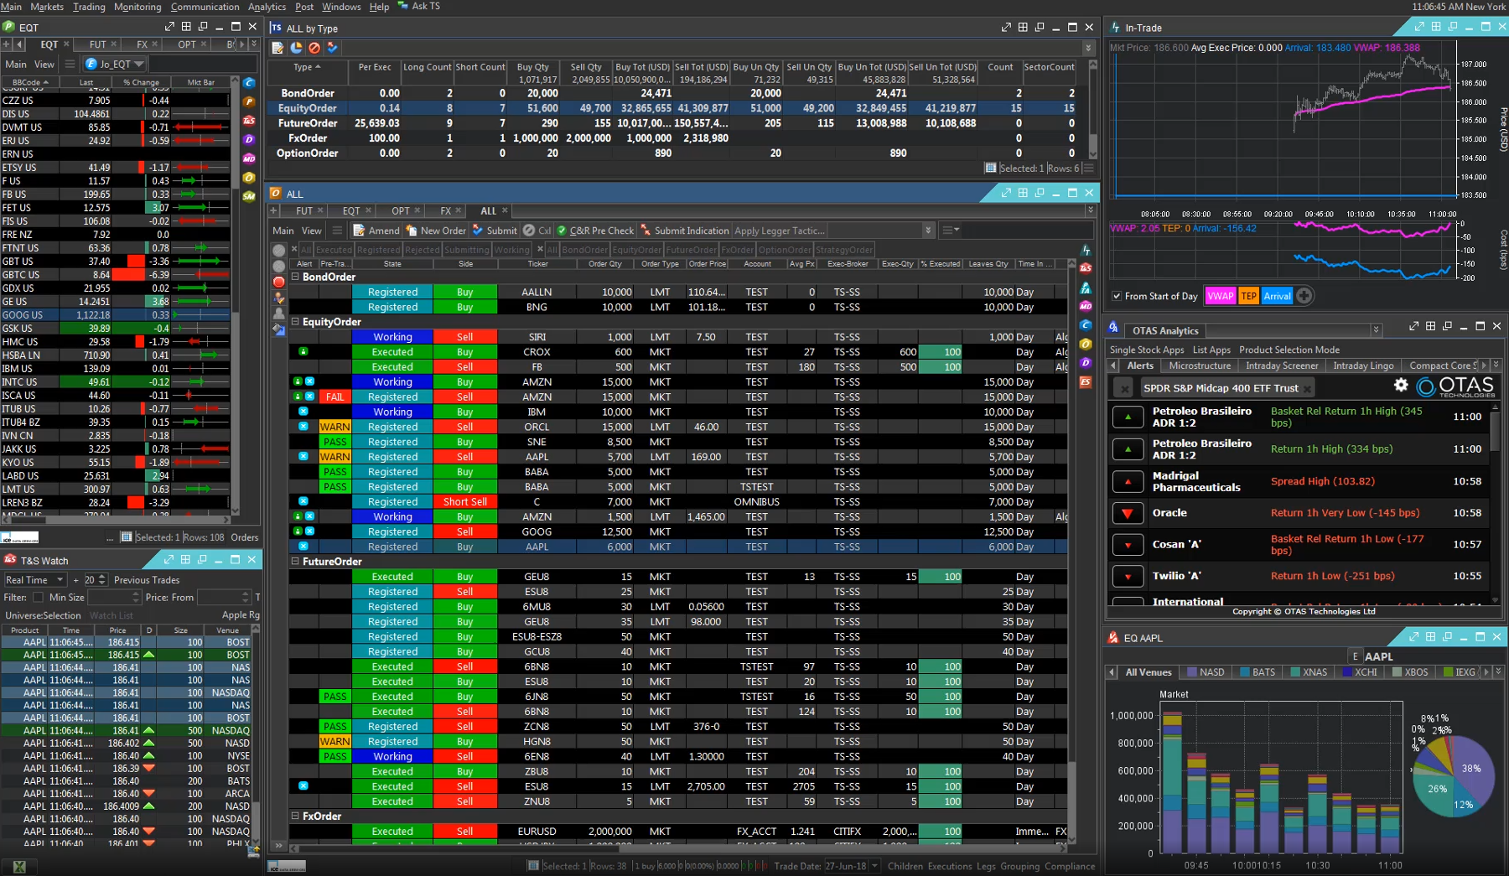The width and height of the screenshot is (1509, 876).
Task: Click the yellow SM hexagon icon in EQT sidebar
Action: pyautogui.click(x=249, y=196)
